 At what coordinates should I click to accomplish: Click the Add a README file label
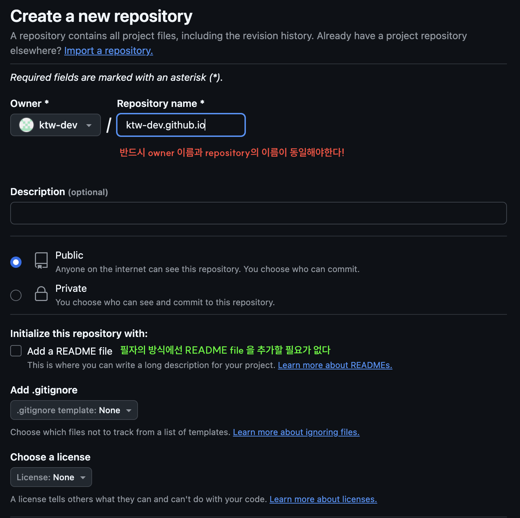point(70,351)
